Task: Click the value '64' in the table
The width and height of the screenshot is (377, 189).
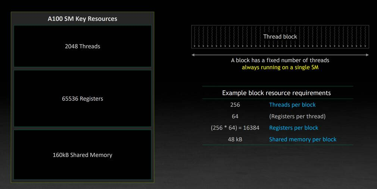Action: [x=235, y=116]
